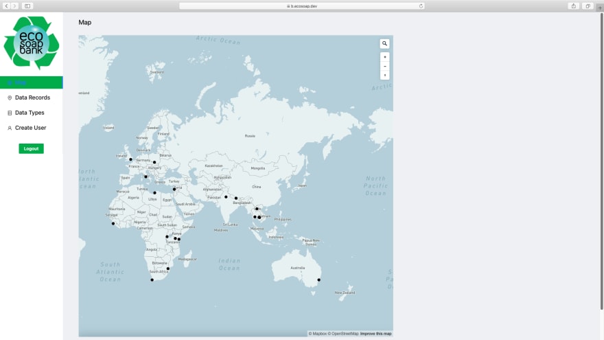Go forward using browser forward arrow
Image resolution: width=604 pixels, height=340 pixels.
(x=14, y=5)
